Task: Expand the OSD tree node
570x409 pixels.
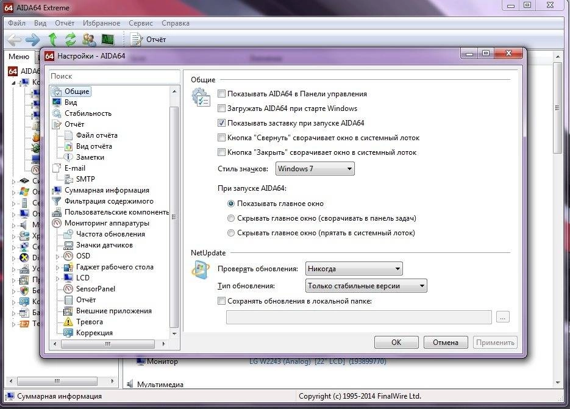Action: pos(57,257)
